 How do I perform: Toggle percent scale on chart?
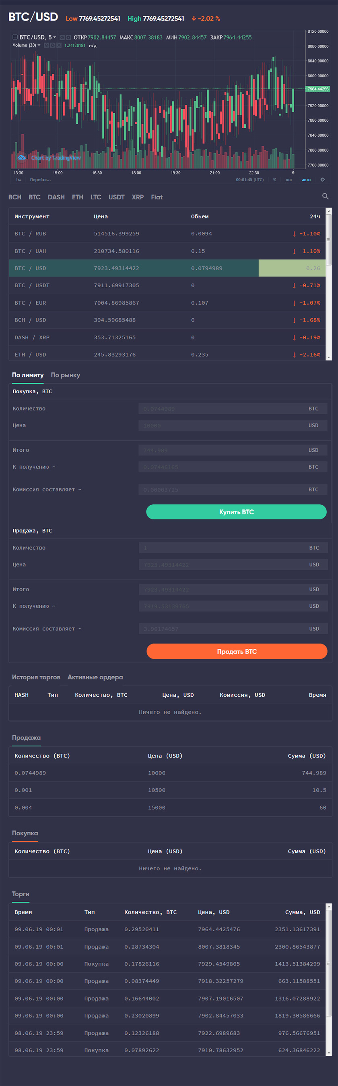coord(274,180)
